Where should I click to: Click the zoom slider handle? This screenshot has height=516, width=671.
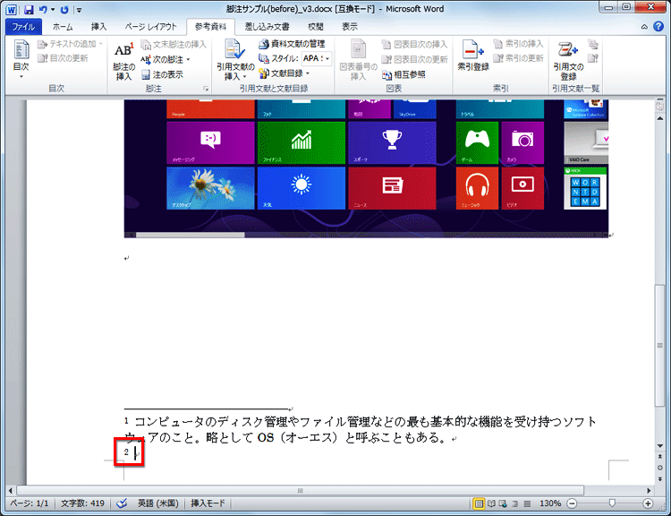point(612,503)
